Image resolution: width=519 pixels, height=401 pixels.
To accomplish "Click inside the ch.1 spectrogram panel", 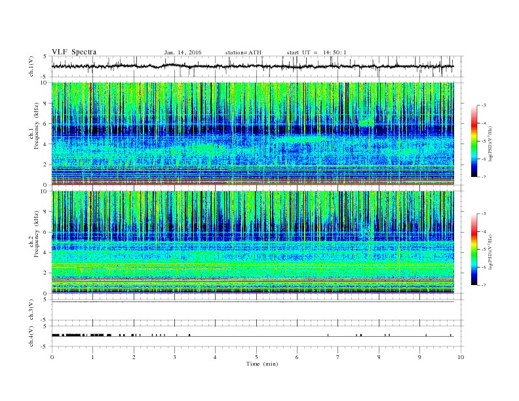I will pyautogui.click(x=253, y=134).
